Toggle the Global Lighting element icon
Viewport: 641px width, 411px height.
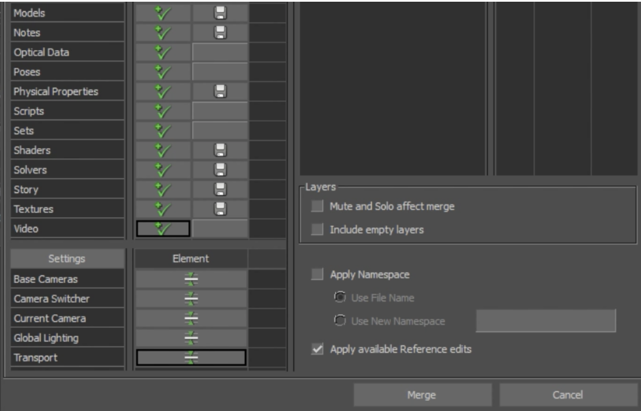coord(191,338)
